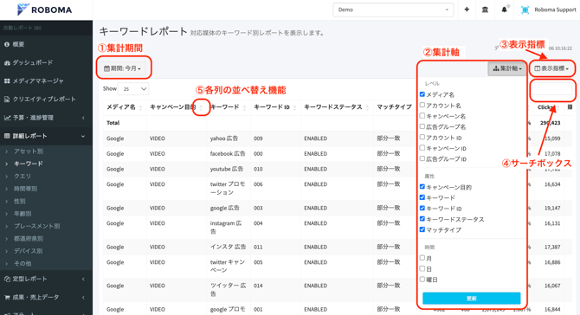Open the 表示指標 dropdown
The image size is (580, 315).
[x=551, y=68]
